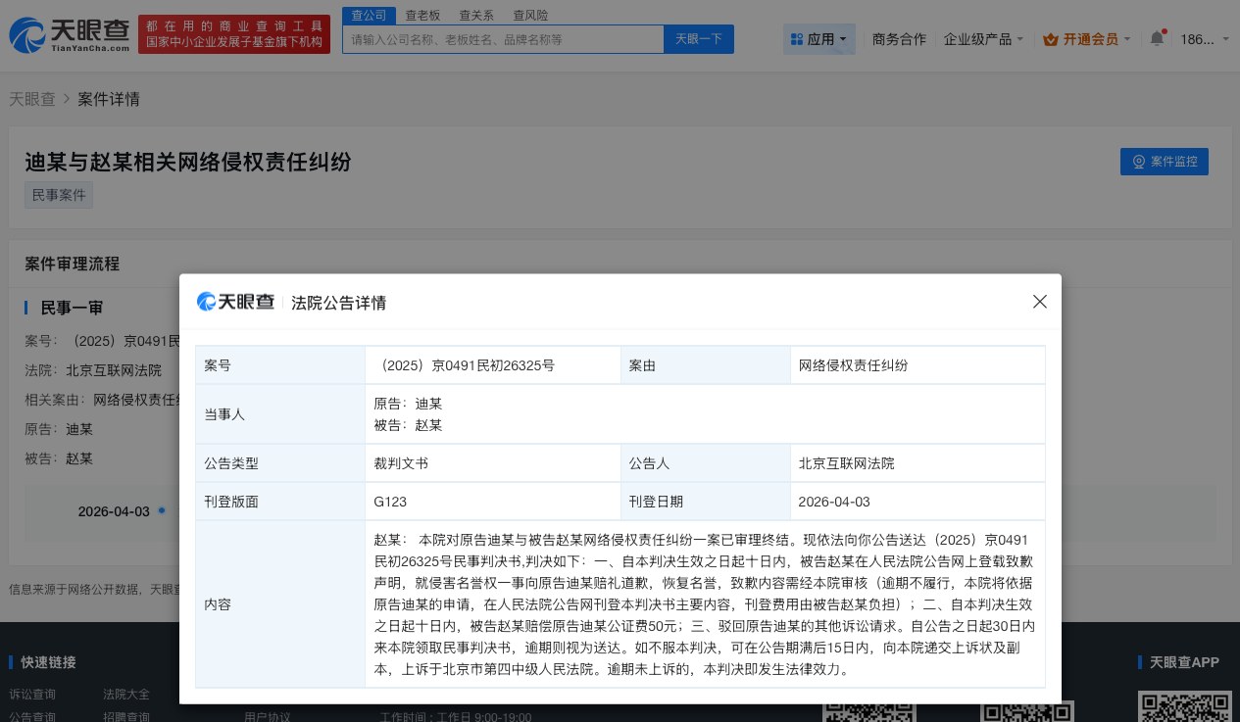Click the blue timeline dot beside 2026-04-03
Screen dimensions: 1240x722
point(161,510)
